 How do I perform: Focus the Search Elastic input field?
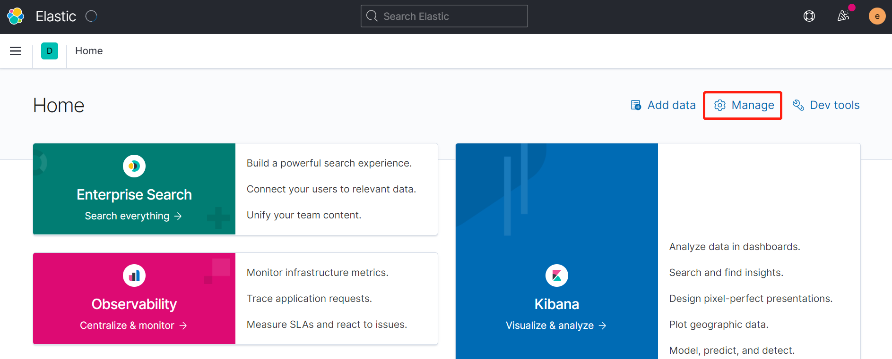coord(444,16)
